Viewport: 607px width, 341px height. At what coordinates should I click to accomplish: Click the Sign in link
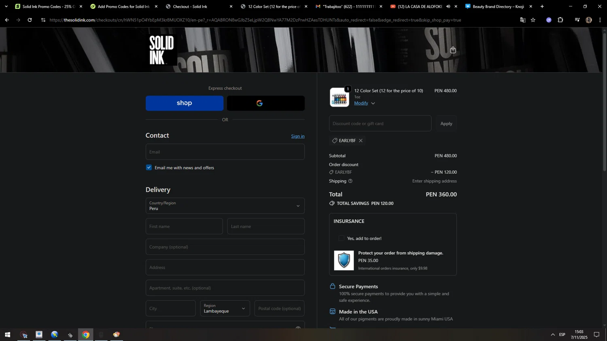click(x=298, y=136)
